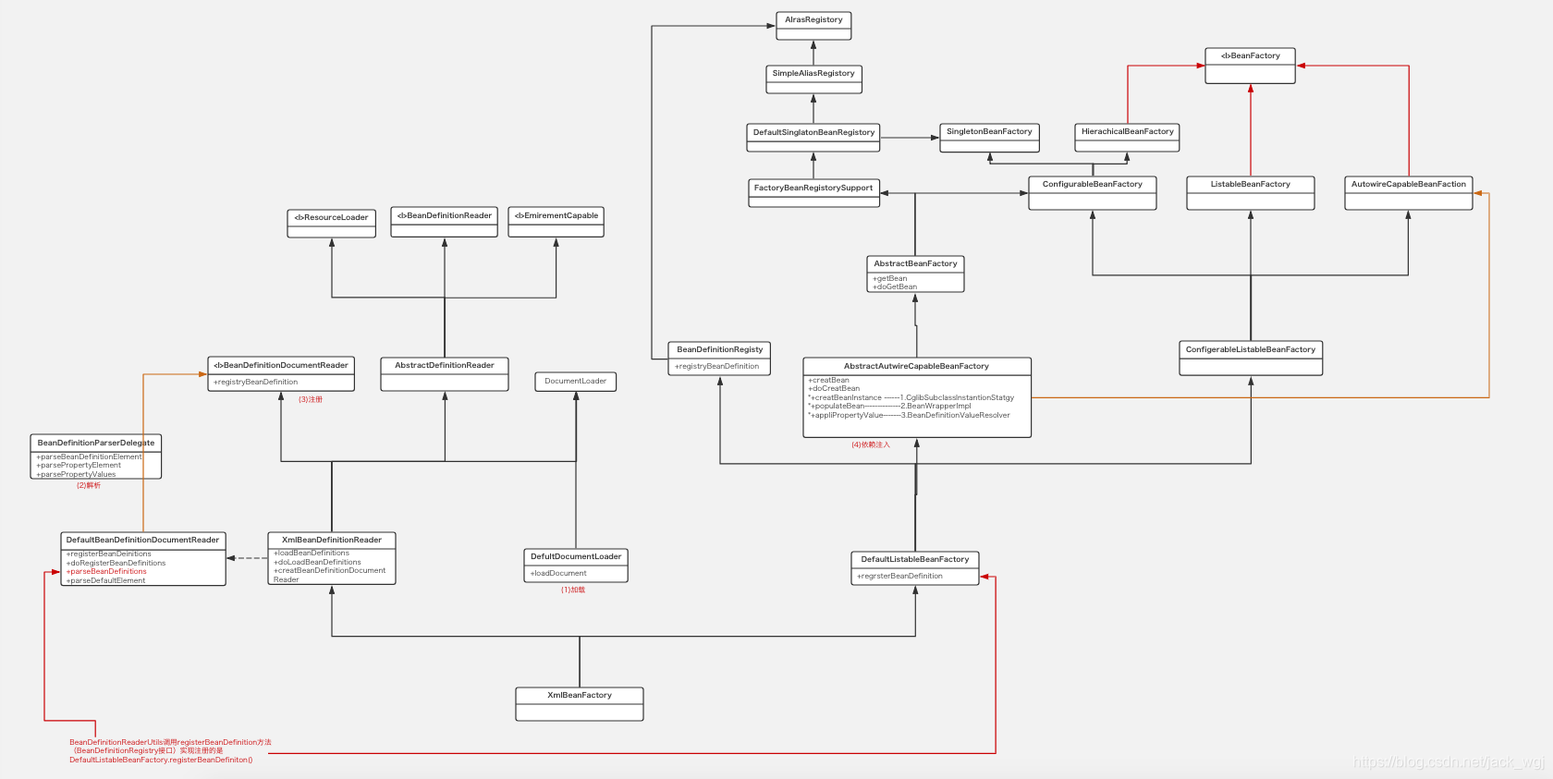Select the +appliPropertyValue BeanDefinitionValueResolver line
The height and width of the screenshot is (779, 1553).
coord(909,415)
